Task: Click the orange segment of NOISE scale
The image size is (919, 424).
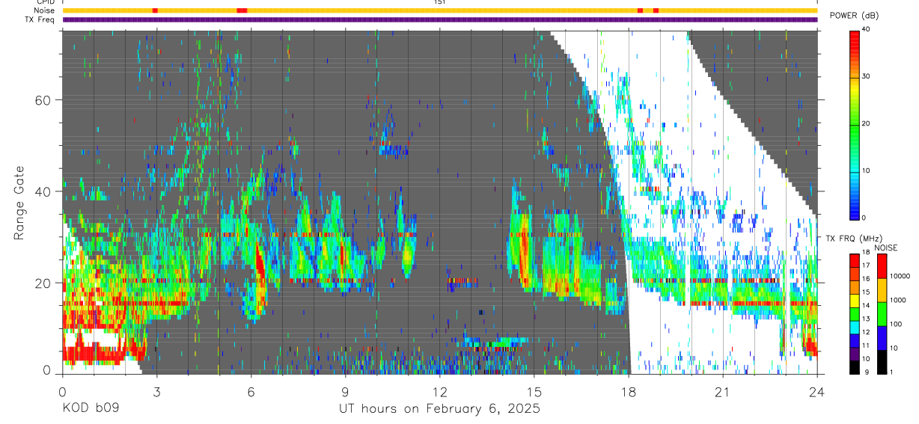Action: coord(882,290)
